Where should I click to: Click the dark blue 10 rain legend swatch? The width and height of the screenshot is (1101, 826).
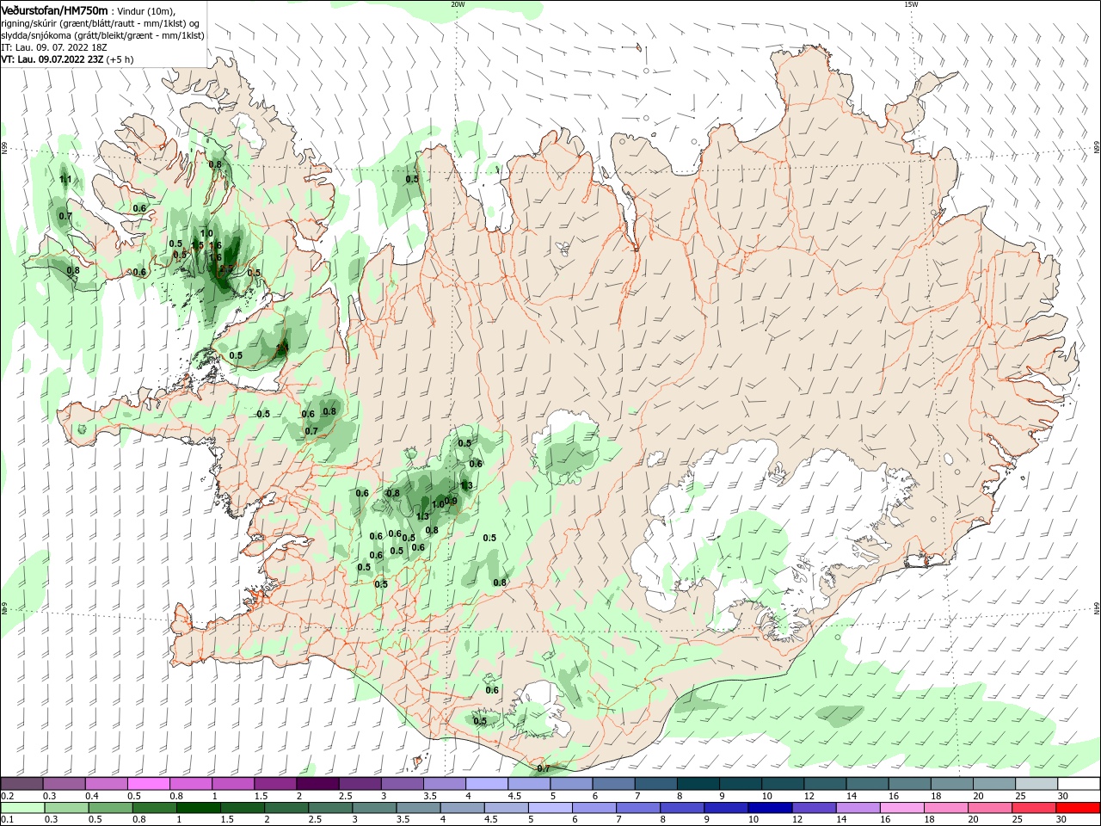[769, 808]
